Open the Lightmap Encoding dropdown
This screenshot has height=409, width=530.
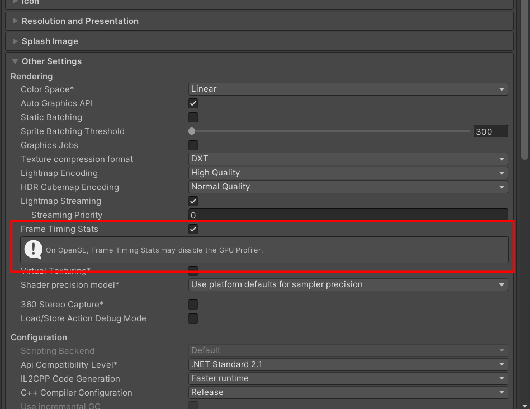(348, 173)
